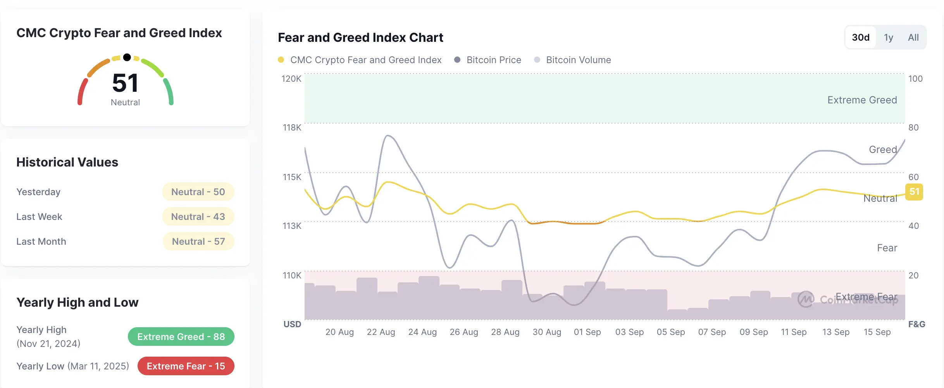Image resolution: width=944 pixels, height=388 pixels.
Task: Click the Extreme Greed - 88 badge
Action: (x=181, y=336)
